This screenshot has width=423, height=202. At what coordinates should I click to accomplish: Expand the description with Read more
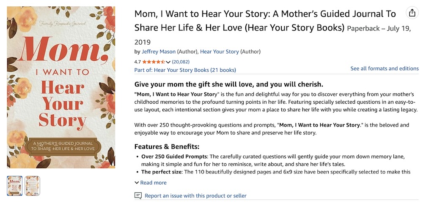click(151, 183)
